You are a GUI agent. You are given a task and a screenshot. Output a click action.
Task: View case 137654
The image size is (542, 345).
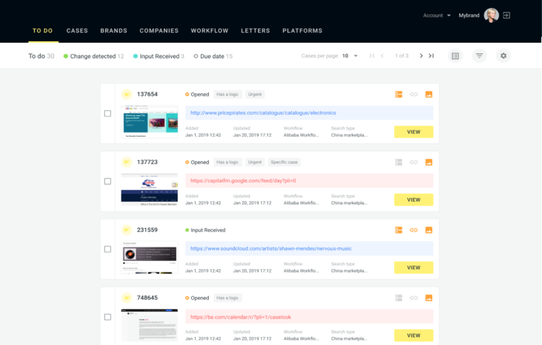(413, 131)
